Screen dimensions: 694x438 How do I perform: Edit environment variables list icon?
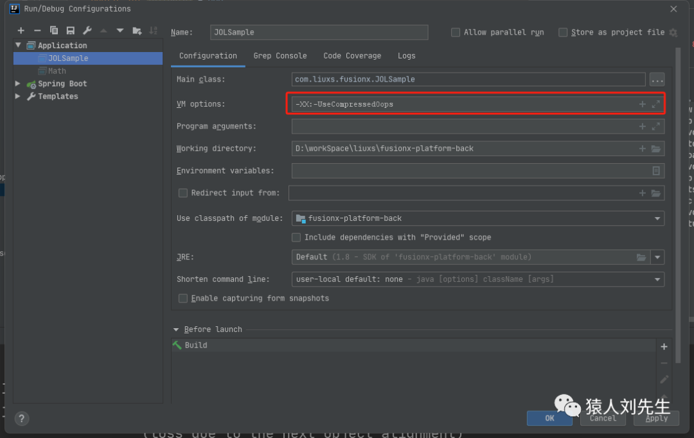[656, 171]
